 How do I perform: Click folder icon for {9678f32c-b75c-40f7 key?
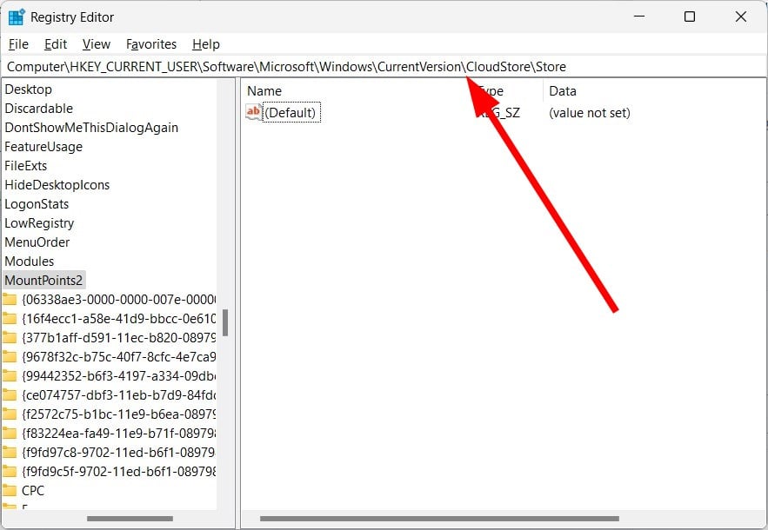(x=10, y=357)
